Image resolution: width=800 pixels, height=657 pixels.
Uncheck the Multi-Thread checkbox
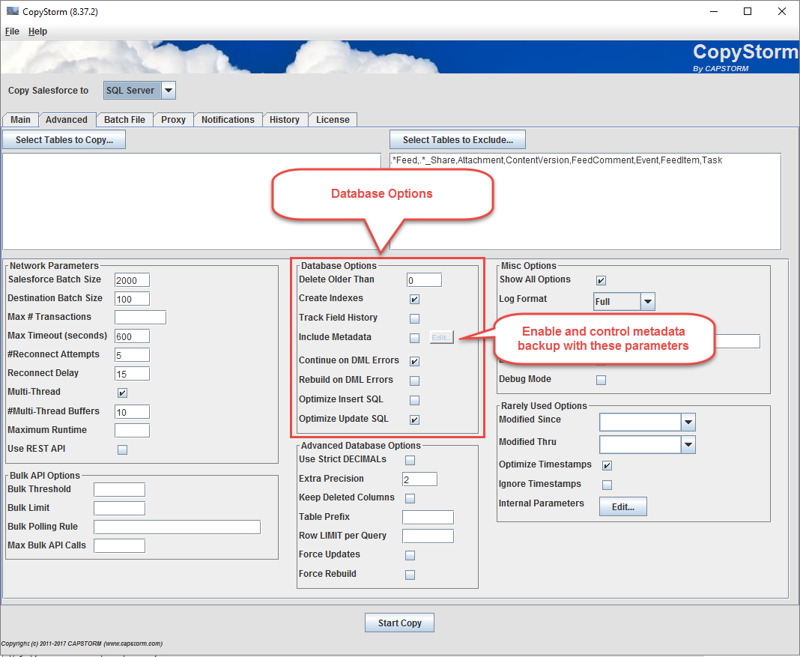[122, 393]
